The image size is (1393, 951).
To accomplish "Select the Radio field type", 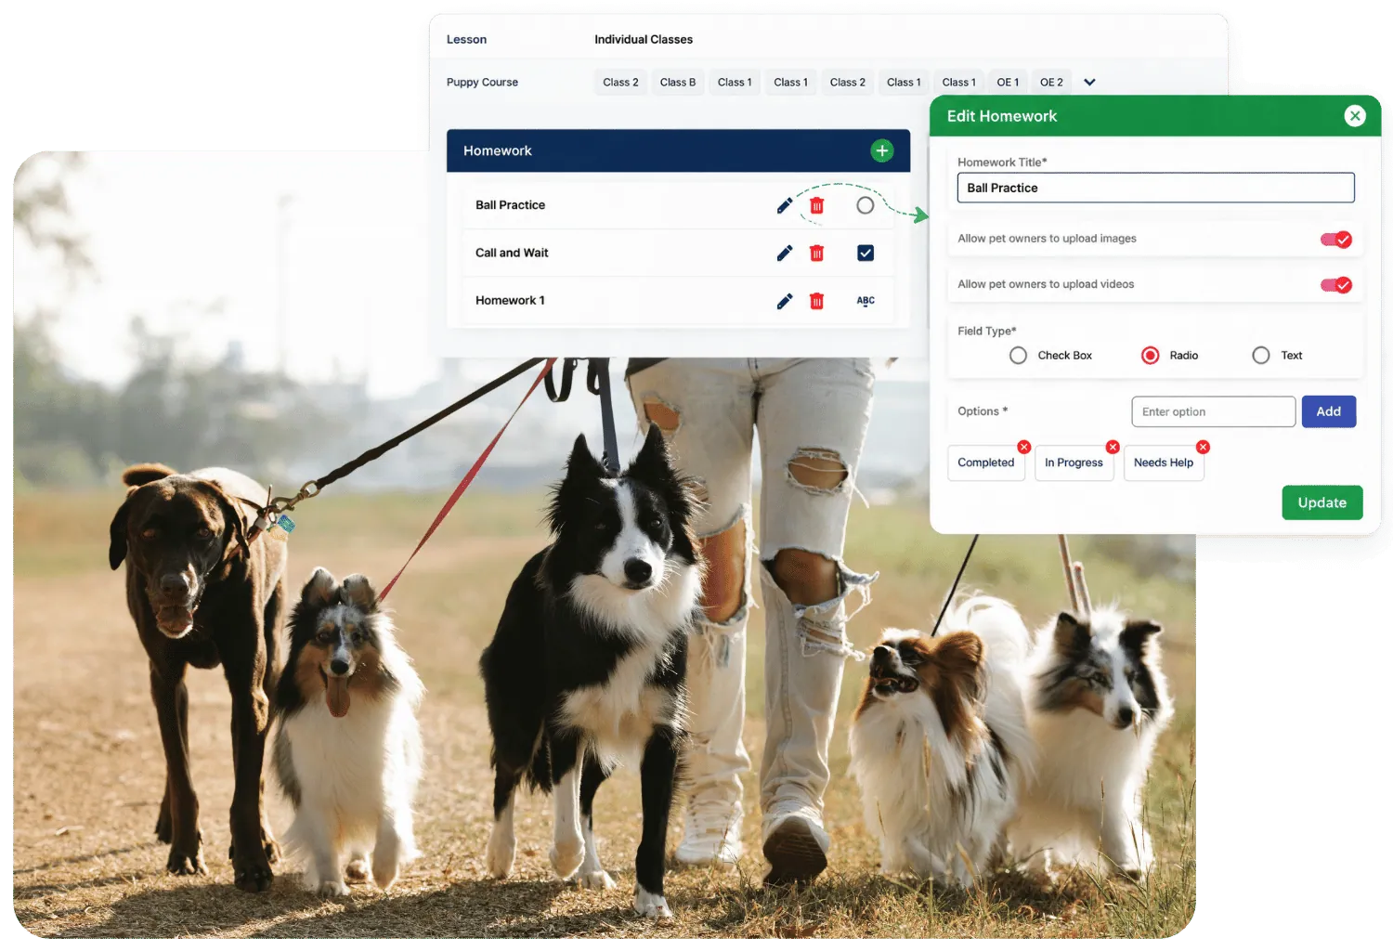I will [1150, 356].
